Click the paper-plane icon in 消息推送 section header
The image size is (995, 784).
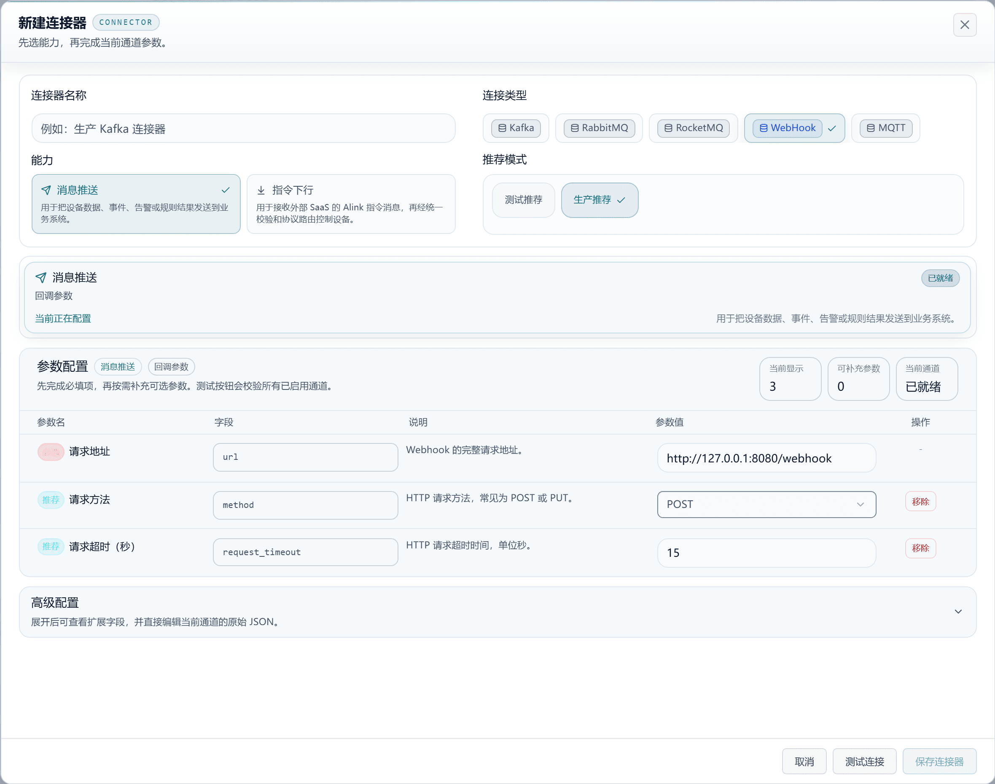[x=41, y=278]
